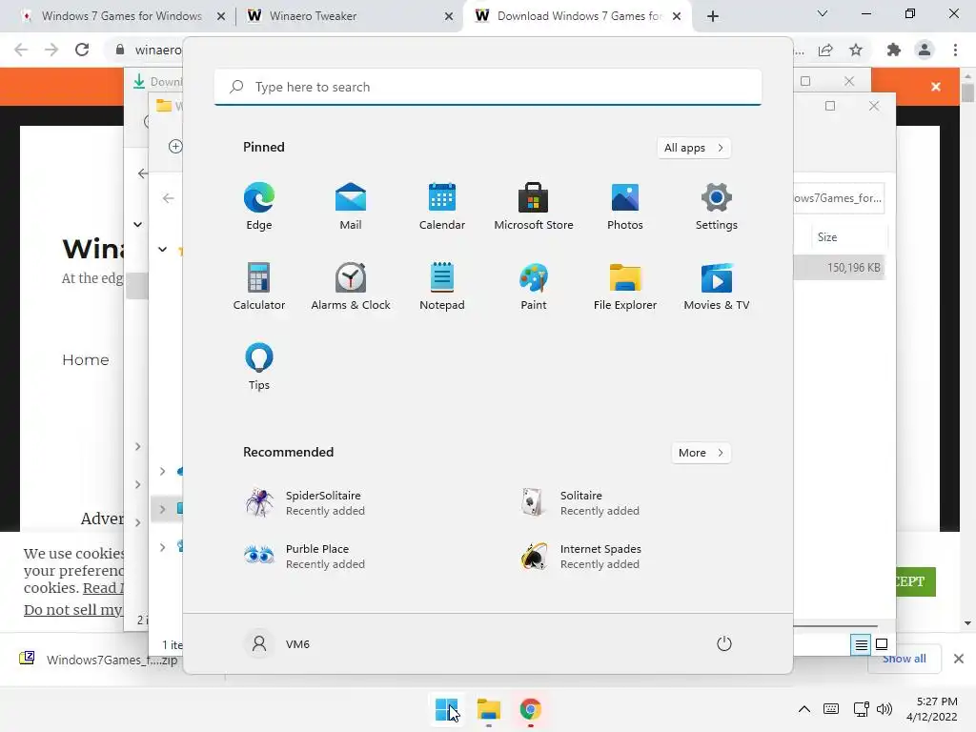The image size is (976, 732).
Task: Open the Chrome profile avatar
Action: (925, 50)
